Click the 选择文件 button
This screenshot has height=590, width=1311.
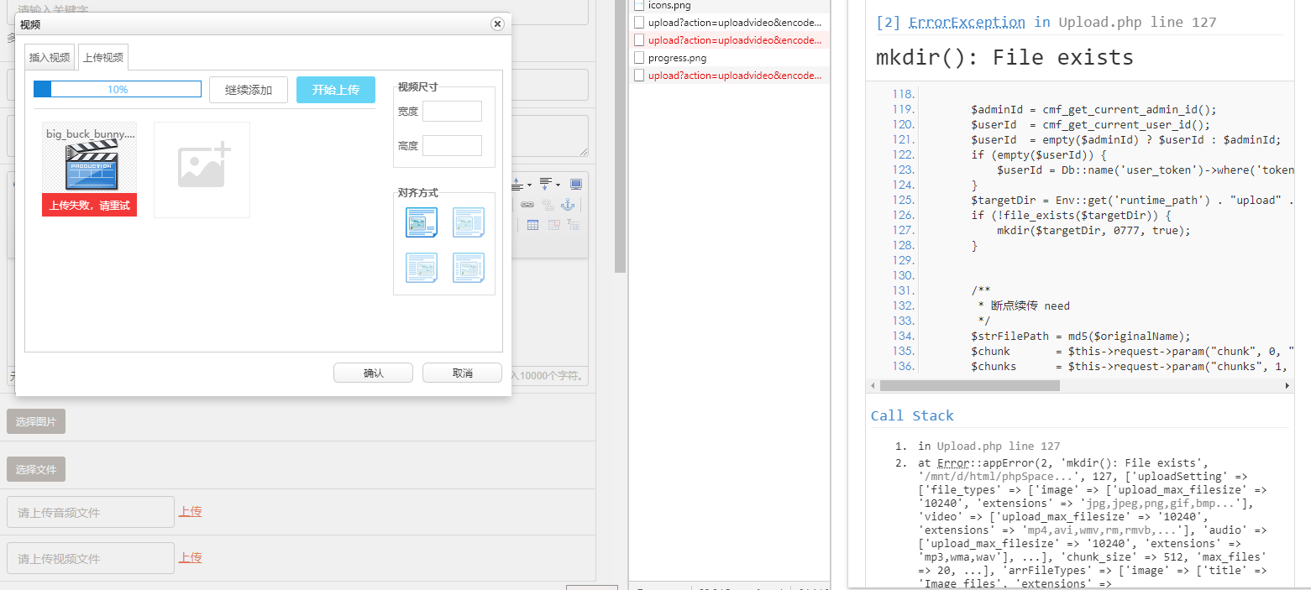36,470
